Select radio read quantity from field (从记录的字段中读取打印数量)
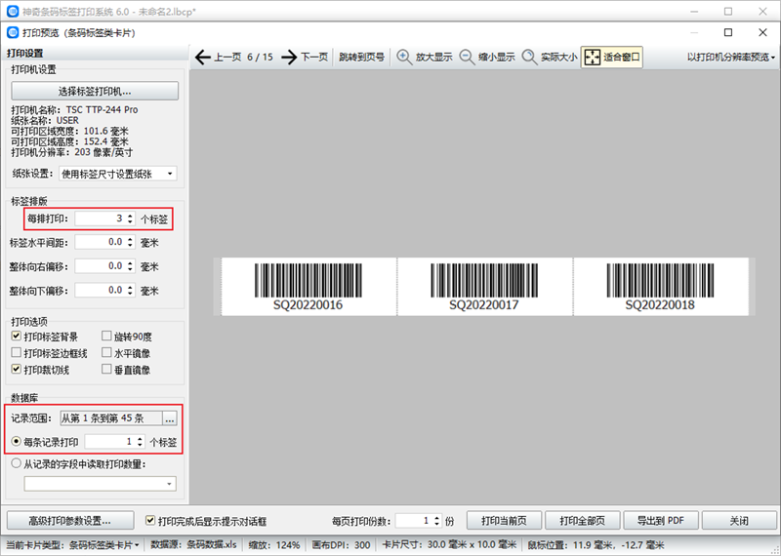The height and width of the screenshot is (556, 781). pos(17,463)
